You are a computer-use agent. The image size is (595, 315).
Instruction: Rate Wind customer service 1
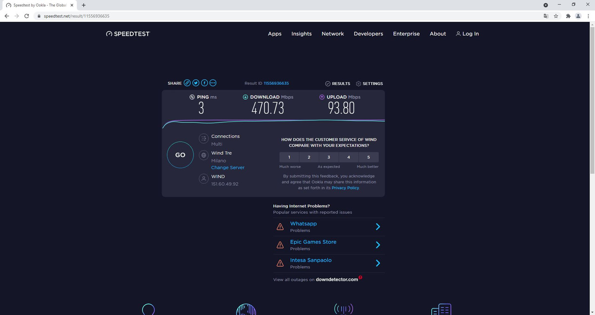pos(289,157)
